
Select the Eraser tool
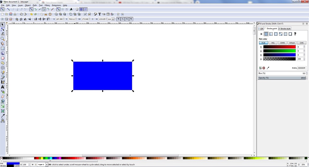3,96
